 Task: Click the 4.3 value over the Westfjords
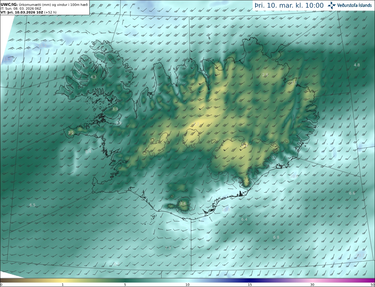(x=93, y=77)
